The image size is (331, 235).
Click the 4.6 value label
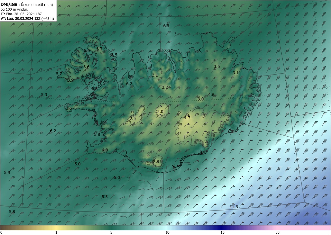click(x=211, y=95)
